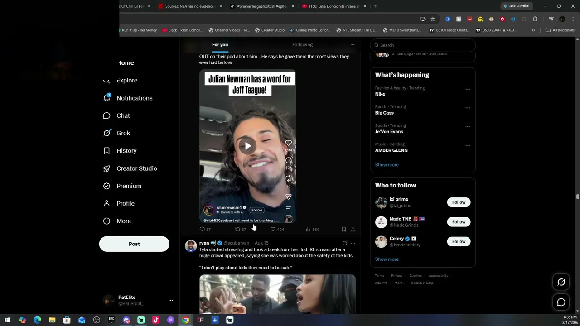Open the Chrome Extensions puzzle icon
This screenshot has width=580, height=326.
[535, 19]
